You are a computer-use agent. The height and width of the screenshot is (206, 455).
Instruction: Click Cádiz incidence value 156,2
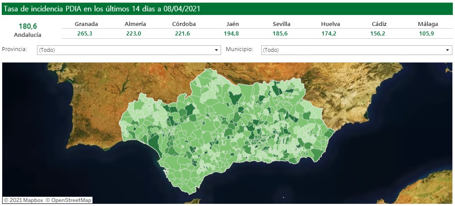[378, 33]
